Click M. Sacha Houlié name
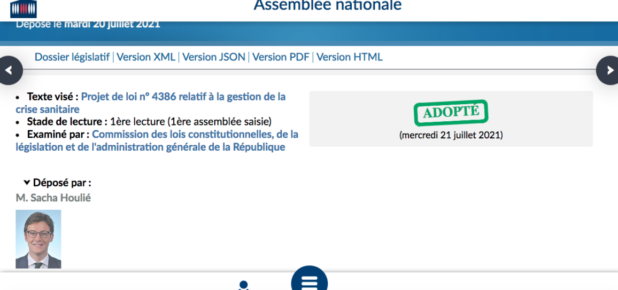This screenshot has width=618, height=290. (53, 198)
